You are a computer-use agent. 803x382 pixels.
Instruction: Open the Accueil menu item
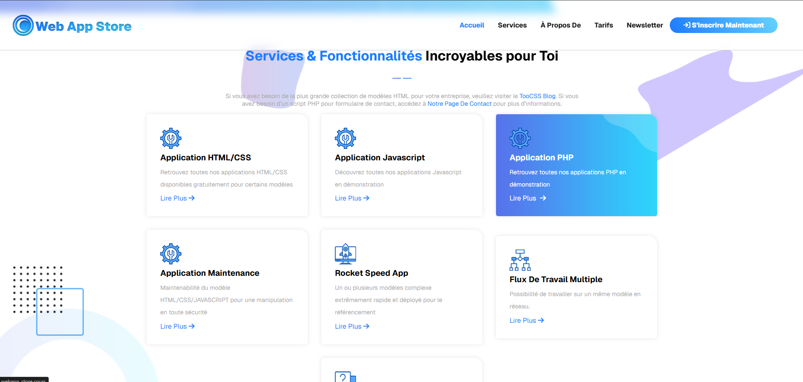[x=471, y=25]
